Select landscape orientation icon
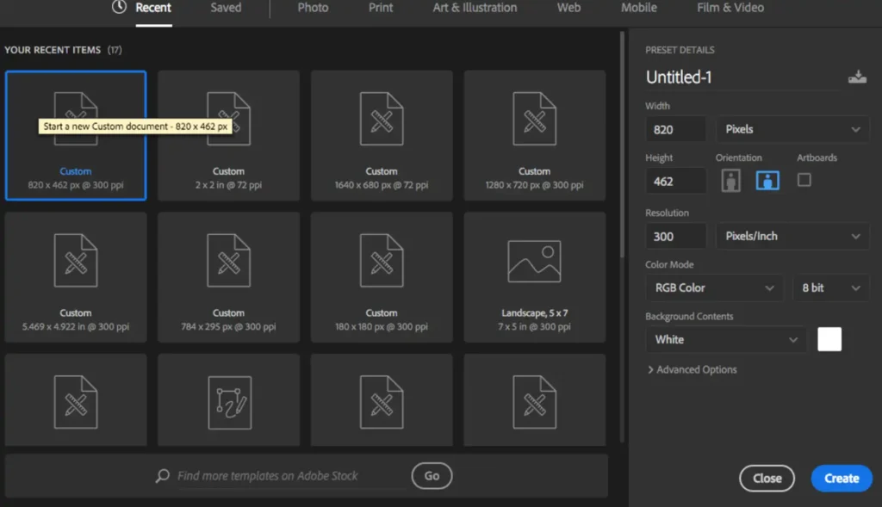Screen dimensions: 882x507 coord(767,181)
